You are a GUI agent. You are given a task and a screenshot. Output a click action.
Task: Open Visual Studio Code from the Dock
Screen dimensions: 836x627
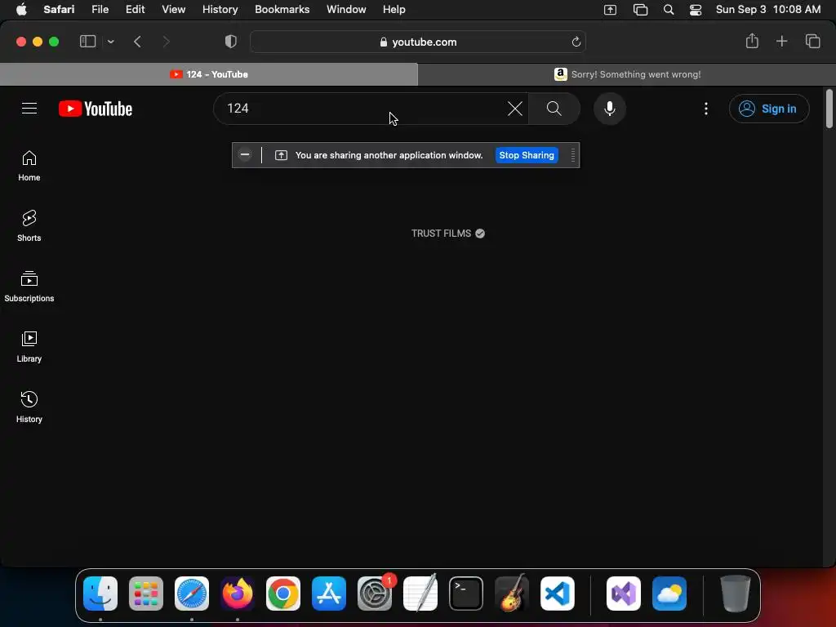[557, 594]
